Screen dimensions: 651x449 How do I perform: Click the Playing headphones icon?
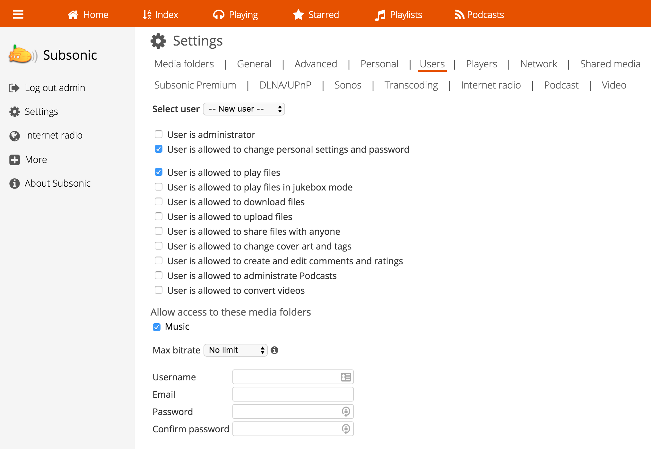click(219, 15)
